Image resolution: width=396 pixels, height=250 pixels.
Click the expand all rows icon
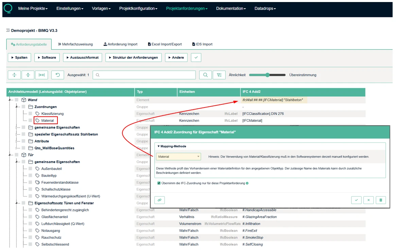coord(14,75)
